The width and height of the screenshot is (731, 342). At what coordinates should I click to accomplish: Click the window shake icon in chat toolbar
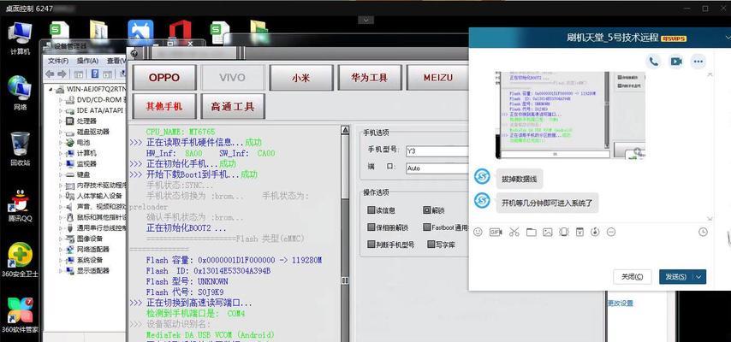pyautogui.click(x=563, y=232)
